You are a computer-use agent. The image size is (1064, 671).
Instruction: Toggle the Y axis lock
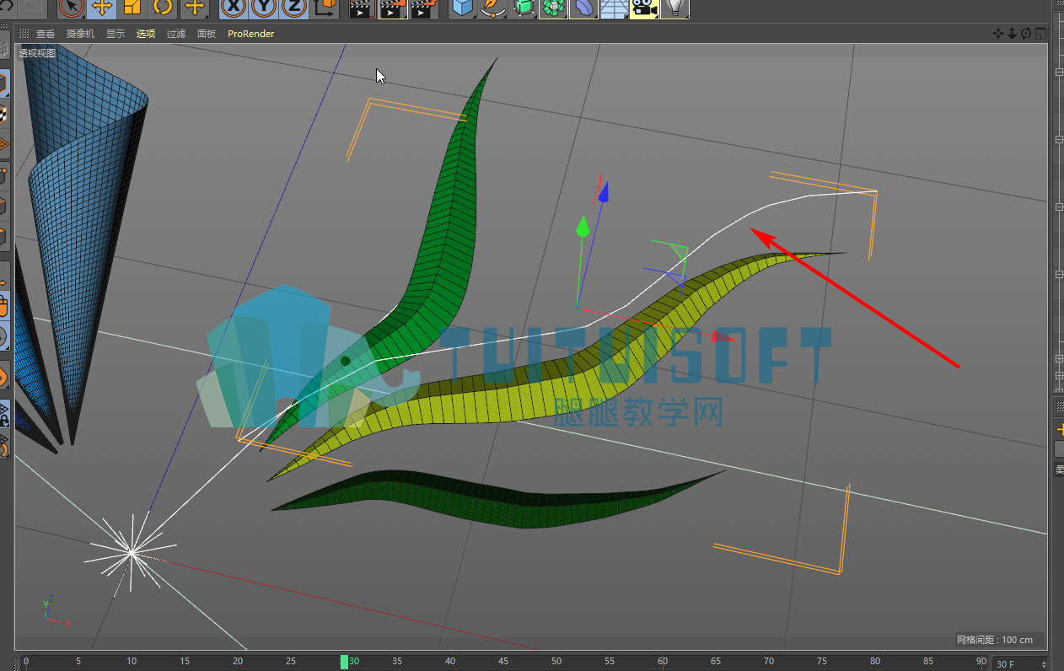pyautogui.click(x=264, y=8)
